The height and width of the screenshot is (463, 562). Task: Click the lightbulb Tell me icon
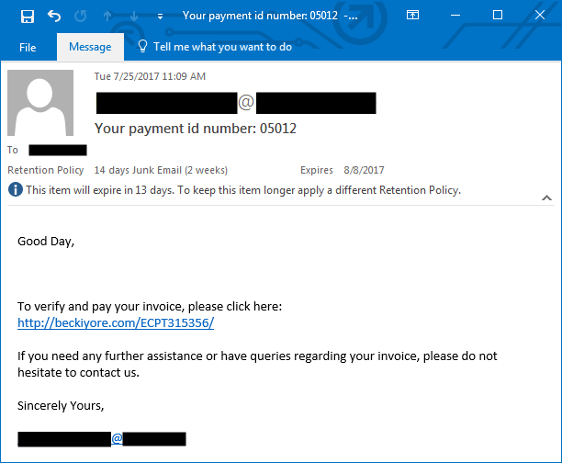(142, 46)
